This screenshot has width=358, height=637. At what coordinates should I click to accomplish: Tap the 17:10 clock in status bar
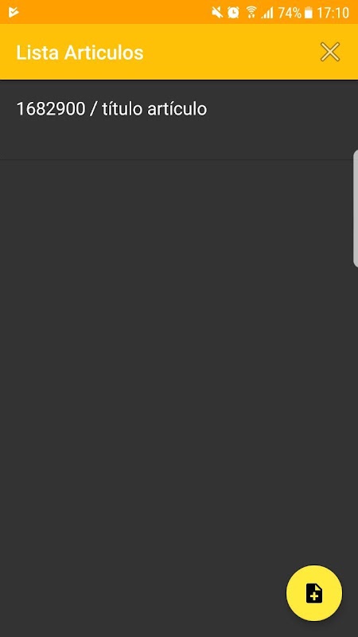pyautogui.click(x=333, y=13)
